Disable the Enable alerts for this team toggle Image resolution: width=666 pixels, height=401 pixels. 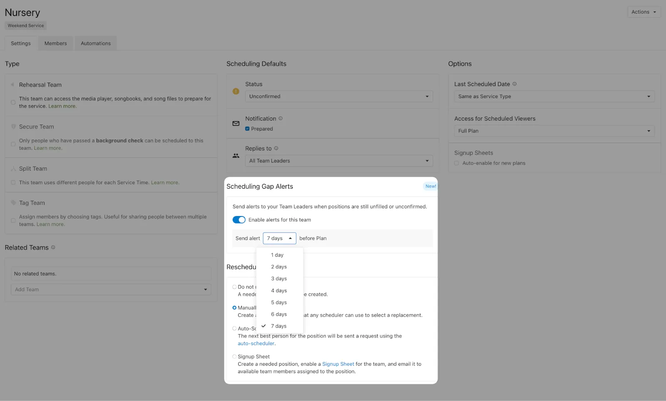pos(239,220)
